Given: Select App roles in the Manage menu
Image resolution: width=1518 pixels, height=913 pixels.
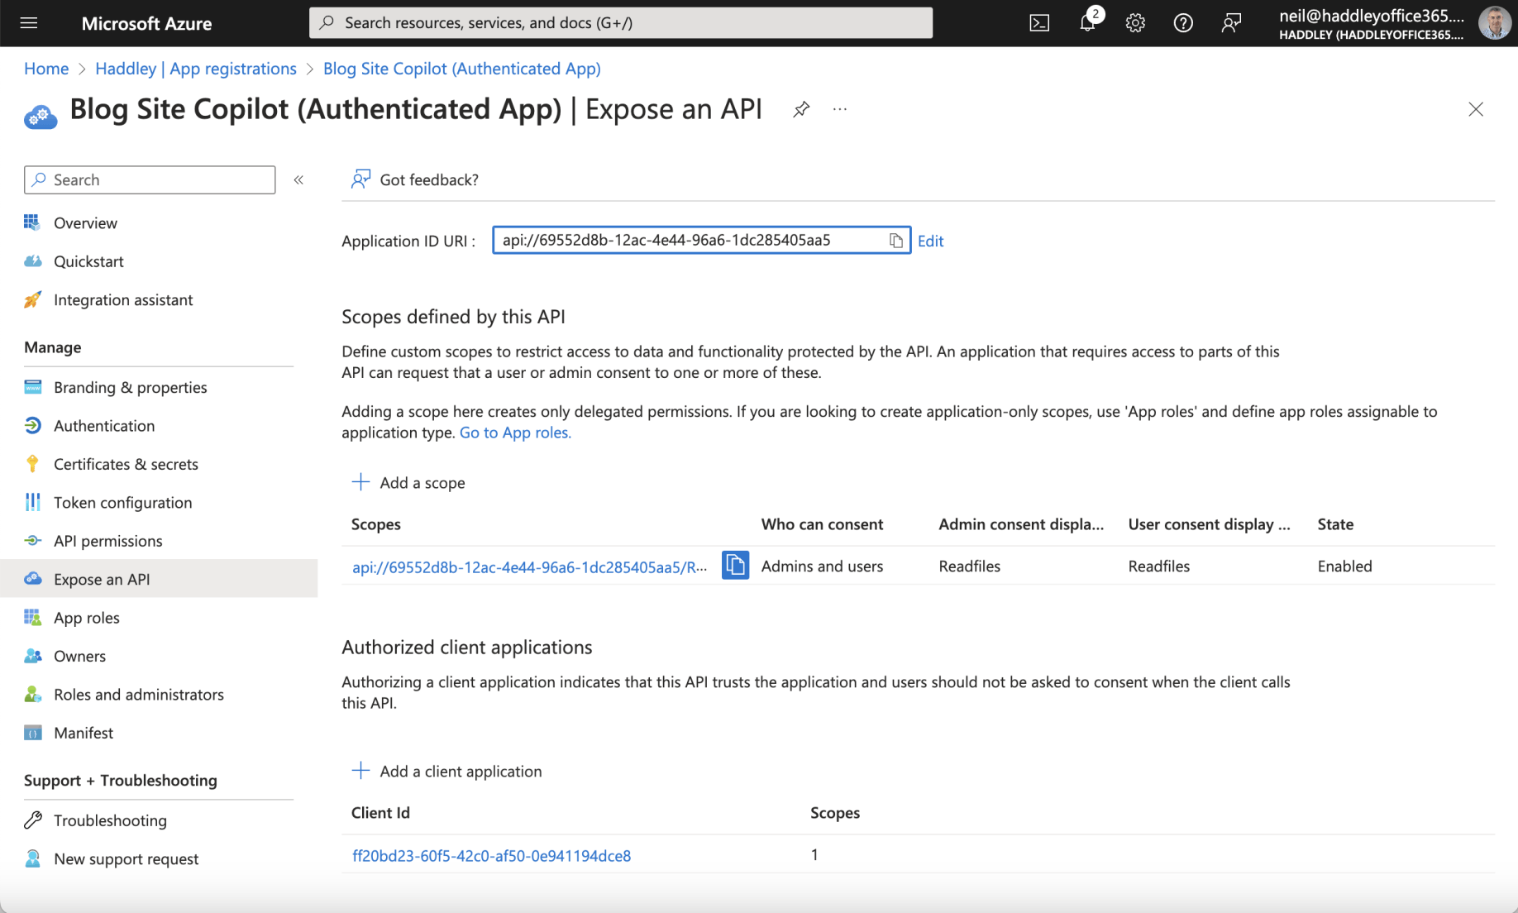Looking at the screenshot, I should click(x=86, y=618).
